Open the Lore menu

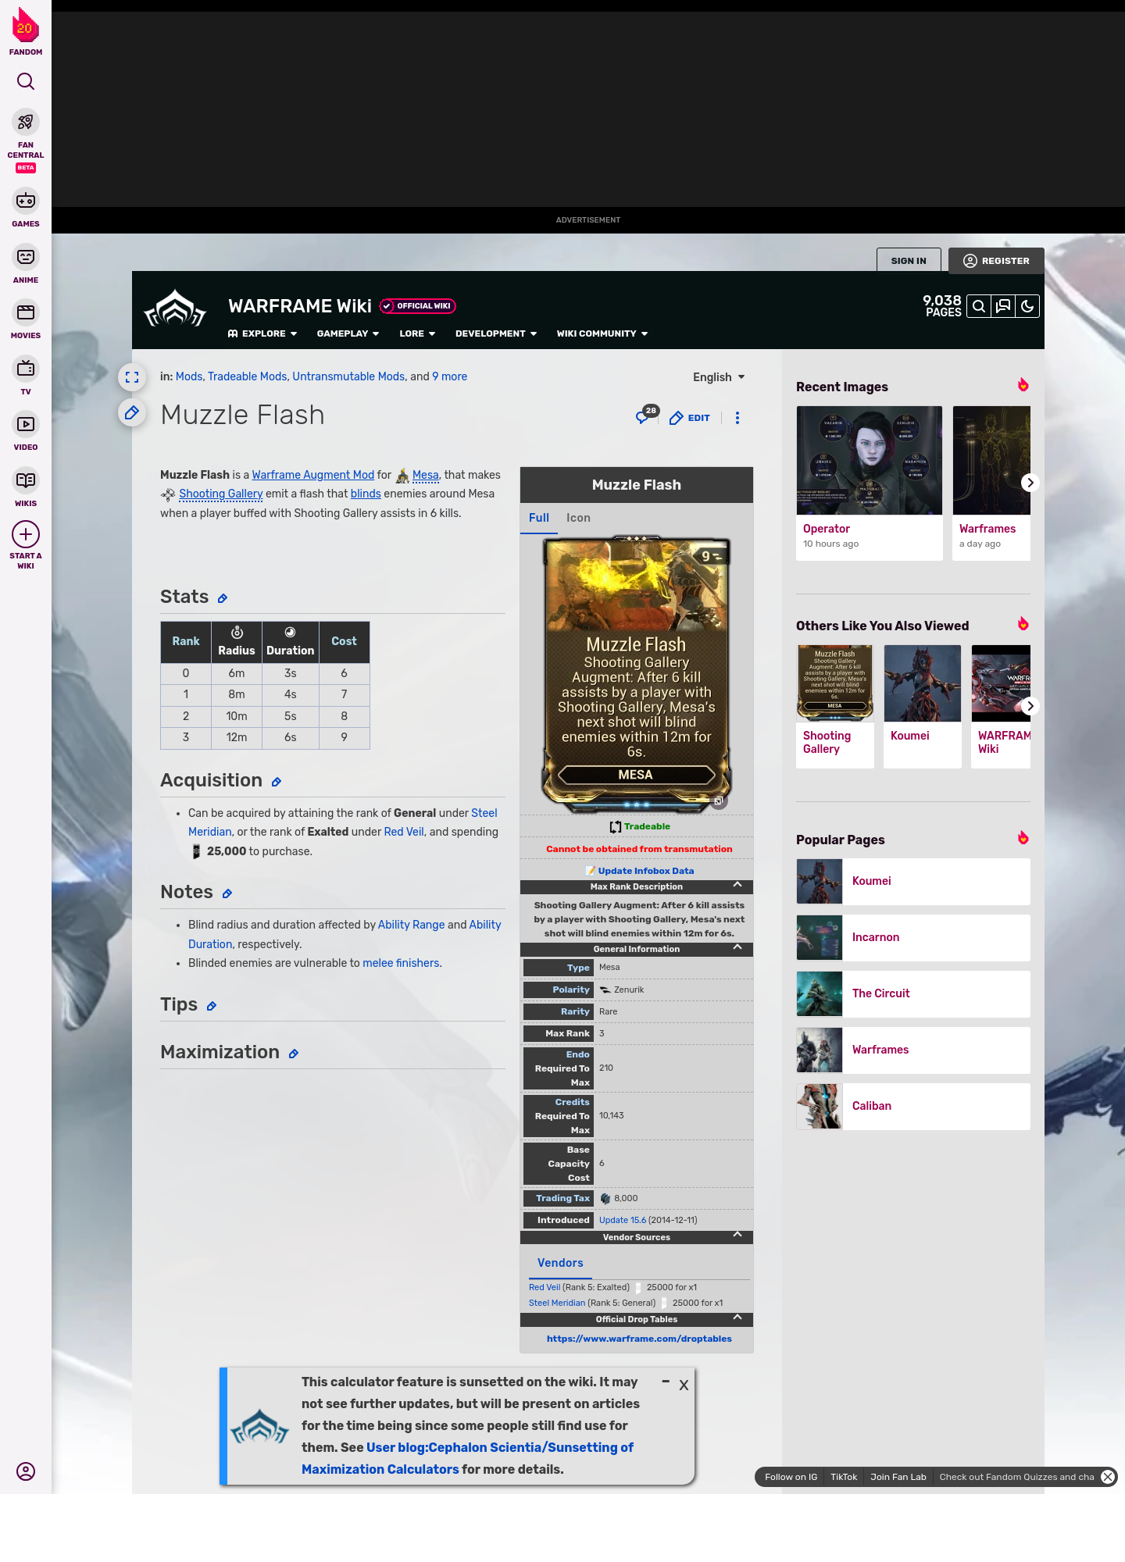click(x=417, y=333)
